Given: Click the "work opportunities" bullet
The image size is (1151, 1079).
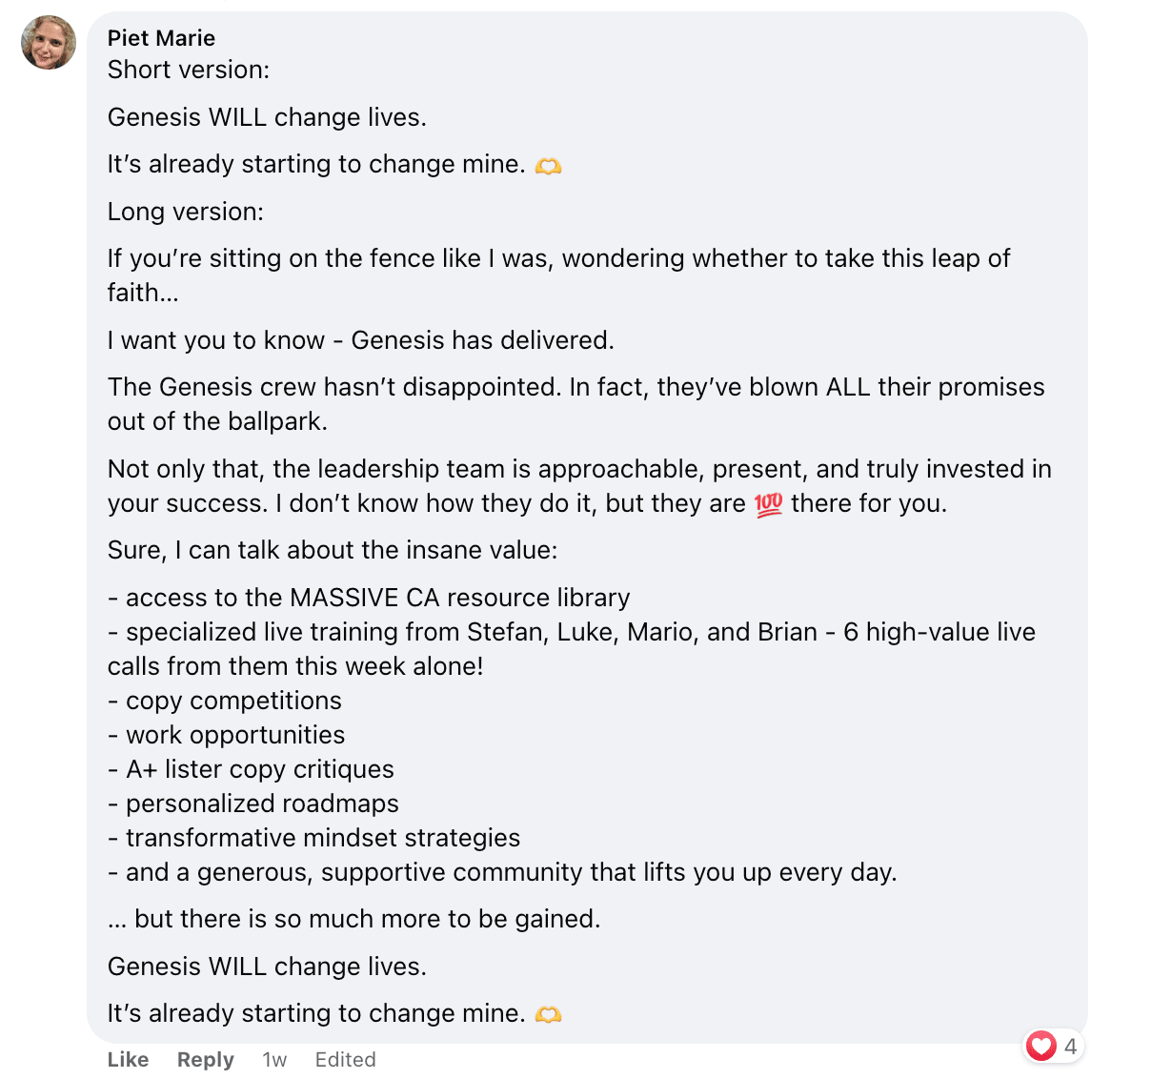Looking at the screenshot, I should point(235,735).
